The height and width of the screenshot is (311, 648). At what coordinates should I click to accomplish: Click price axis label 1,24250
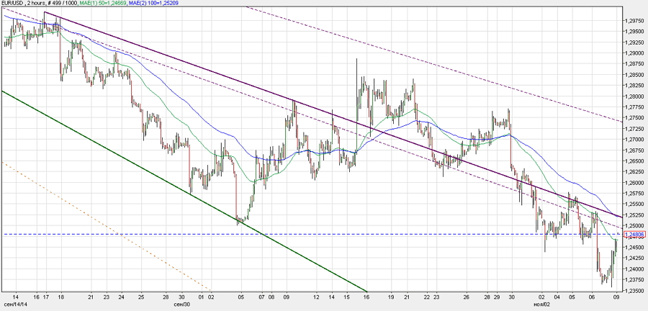[636, 258]
